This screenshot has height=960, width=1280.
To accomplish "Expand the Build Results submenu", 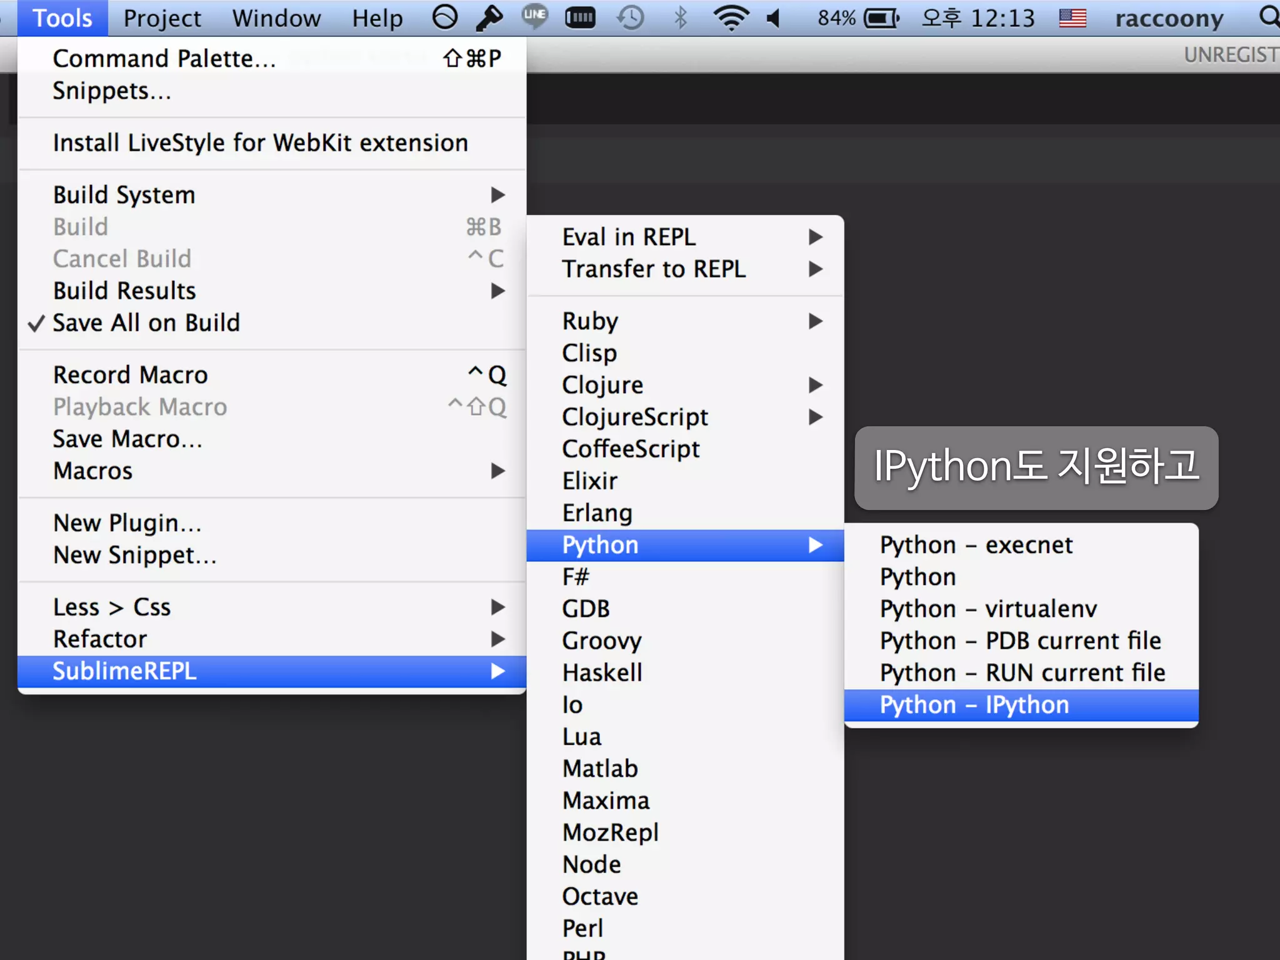I will (272, 291).
